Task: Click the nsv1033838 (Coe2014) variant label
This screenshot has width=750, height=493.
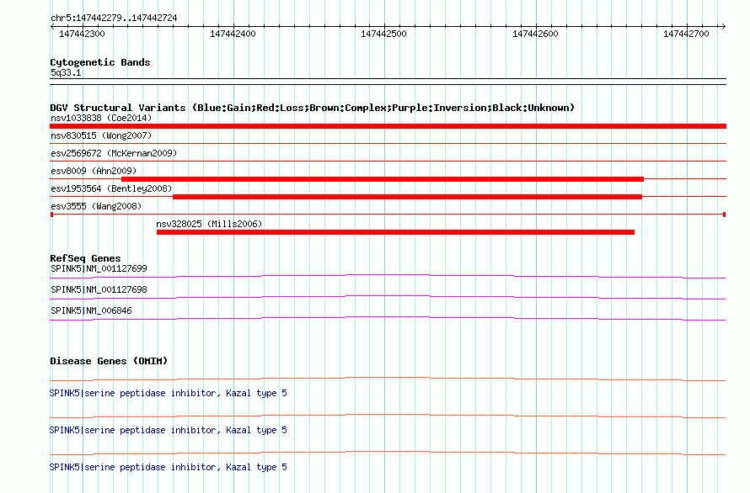Action: pyautogui.click(x=101, y=118)
